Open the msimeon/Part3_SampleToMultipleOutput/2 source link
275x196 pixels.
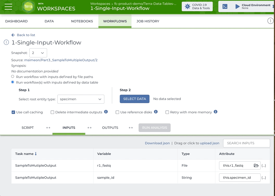(61, 60)
